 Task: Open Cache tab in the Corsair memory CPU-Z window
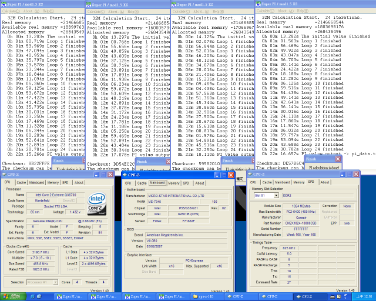(x=267, y=182)
